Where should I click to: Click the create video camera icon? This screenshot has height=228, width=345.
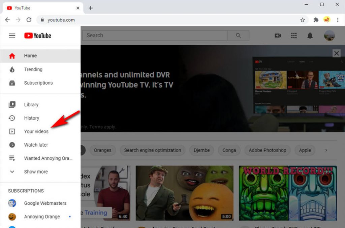point(278,36)
